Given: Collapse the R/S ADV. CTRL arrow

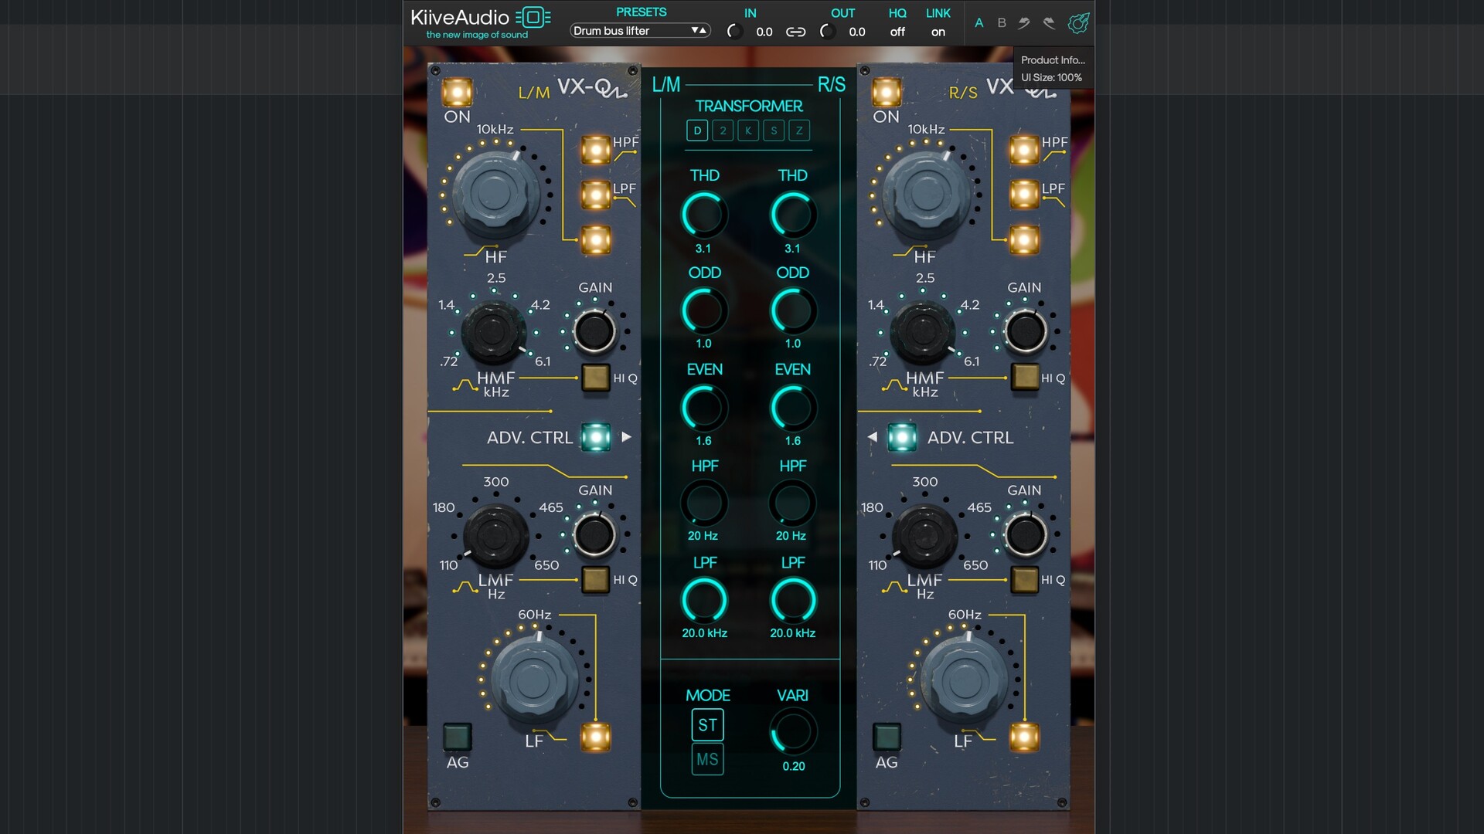Looking at the screenshot, I should (872, 437).
